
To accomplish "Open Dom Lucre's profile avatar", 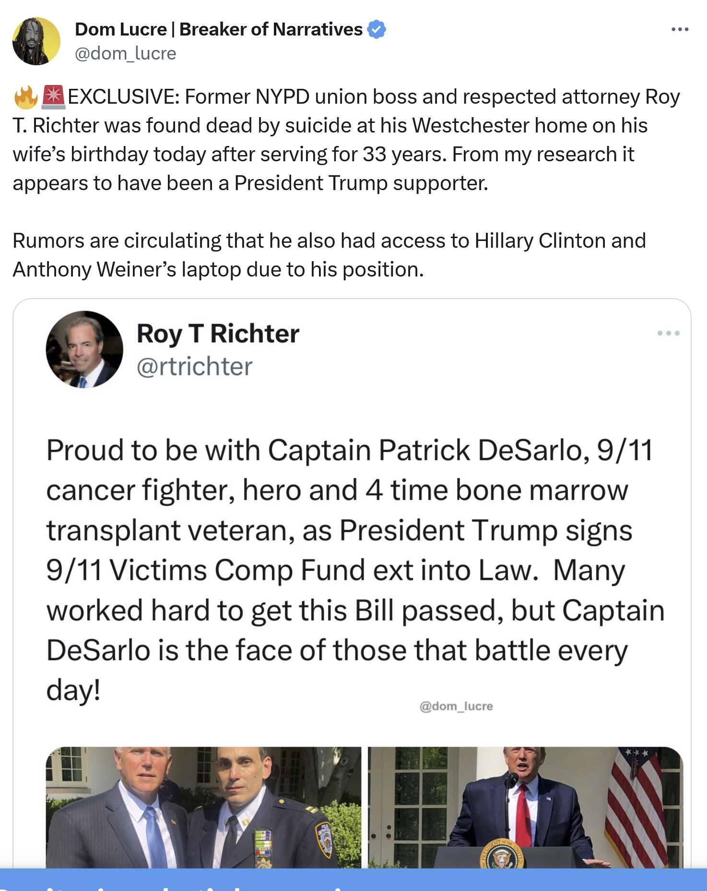I will [x=36, y=41].
